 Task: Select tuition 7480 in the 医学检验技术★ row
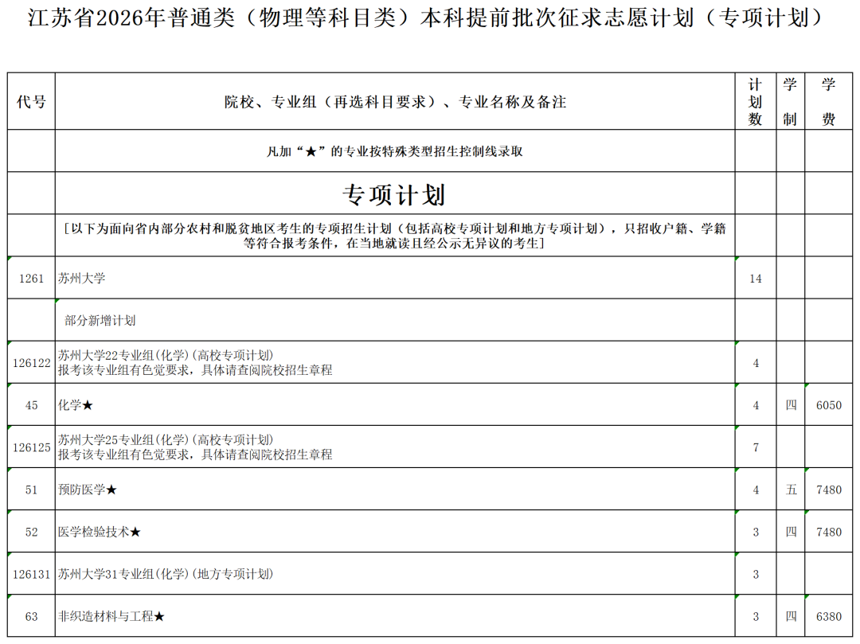click(829, 531)
